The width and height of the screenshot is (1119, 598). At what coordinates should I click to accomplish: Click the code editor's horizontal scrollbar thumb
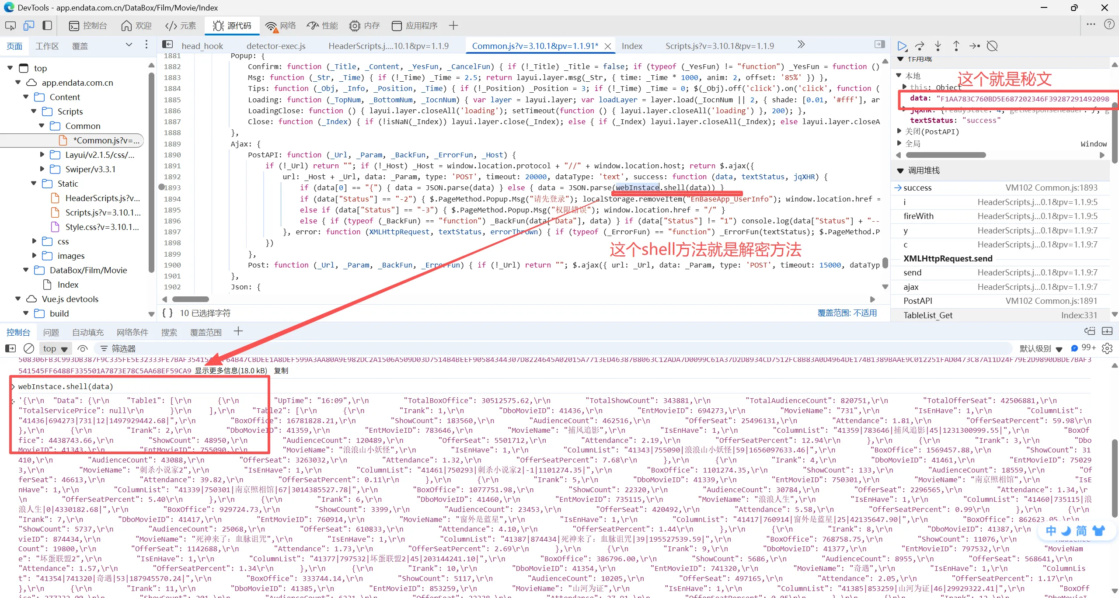click(x=190, y=299)
